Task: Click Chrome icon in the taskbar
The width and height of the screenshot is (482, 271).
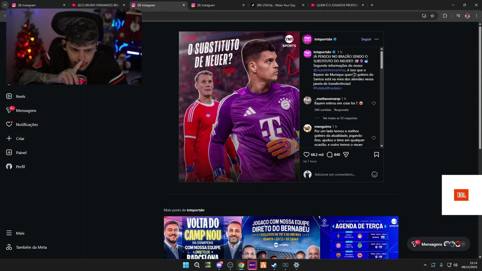Action: pos(241,265)
